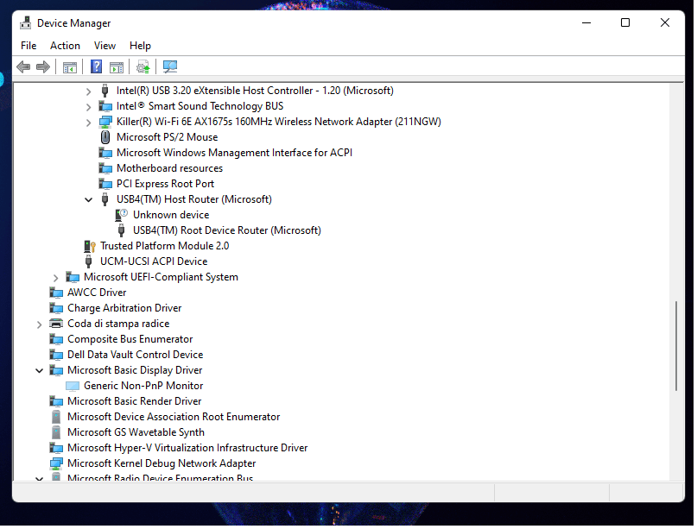
Task: Click the vertical scrollbar thumb
Action: (676, 346)
